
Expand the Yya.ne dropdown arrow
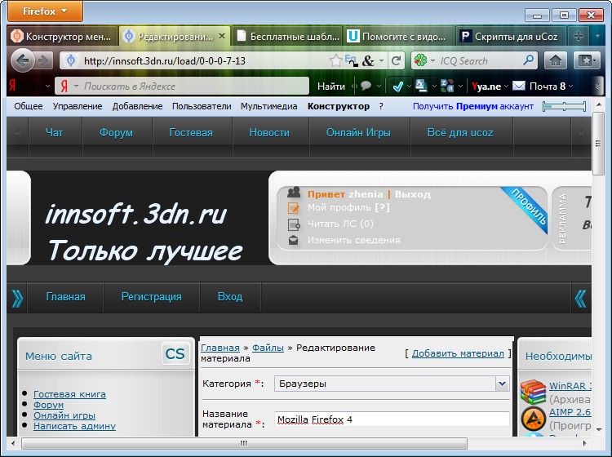(506, 86)
